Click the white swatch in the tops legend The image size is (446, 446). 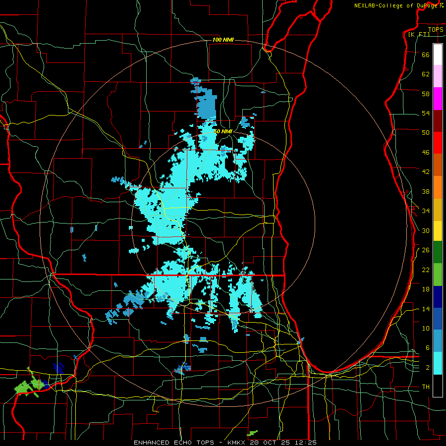point(438,55)
